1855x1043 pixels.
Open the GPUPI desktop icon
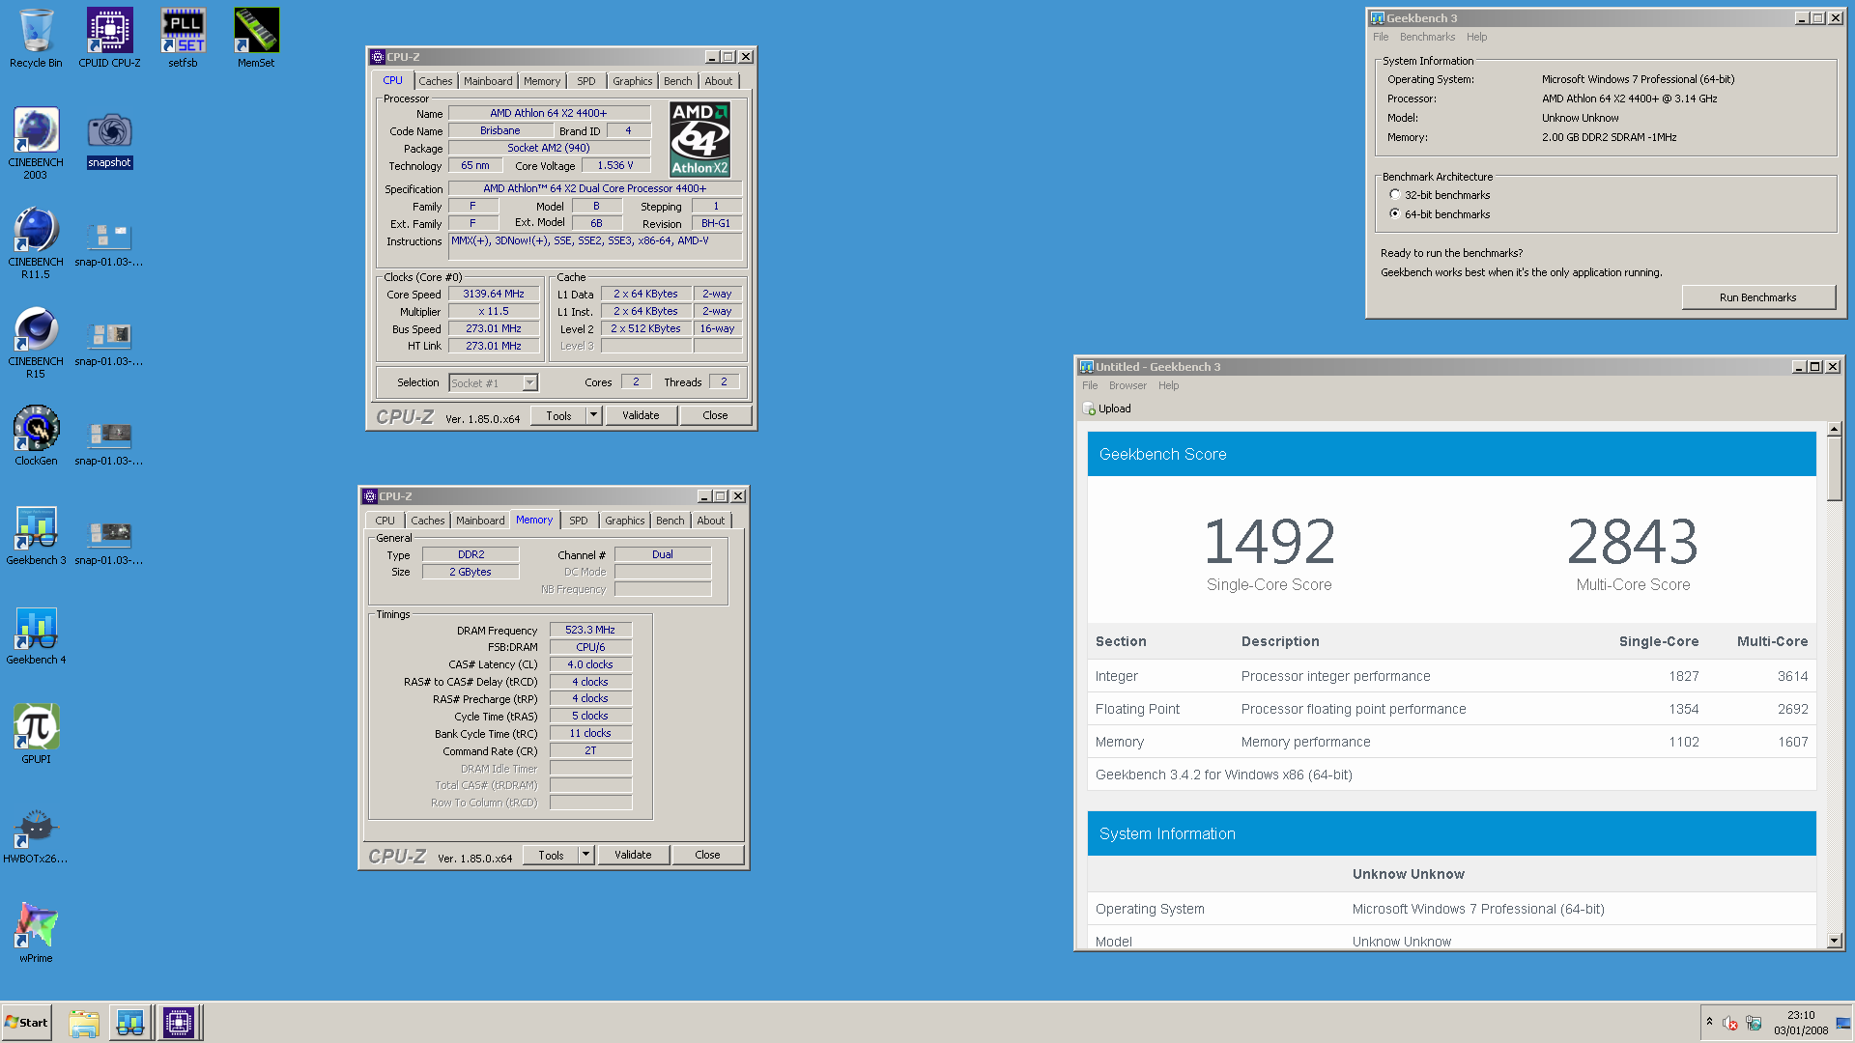(36, 734)
